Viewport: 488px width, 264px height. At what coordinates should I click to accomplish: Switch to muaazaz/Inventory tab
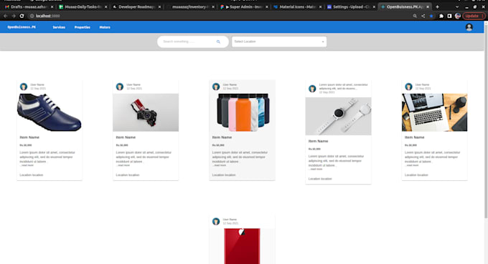(190, 6)
